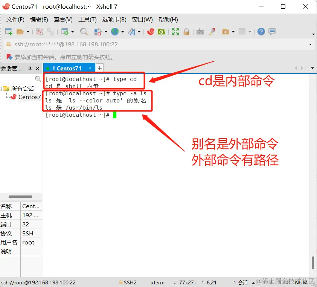Open the session Properties gear icon

tap(65, 32)
